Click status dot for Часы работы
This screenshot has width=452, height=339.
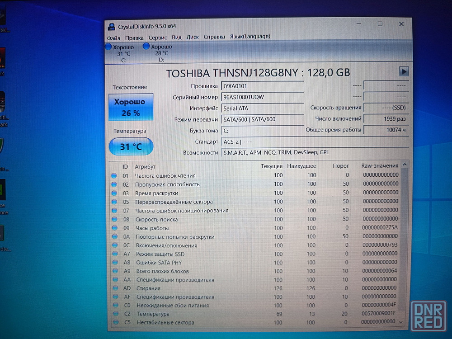click(115, 228)
